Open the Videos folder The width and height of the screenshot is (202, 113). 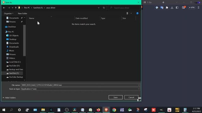click(11, 58)
